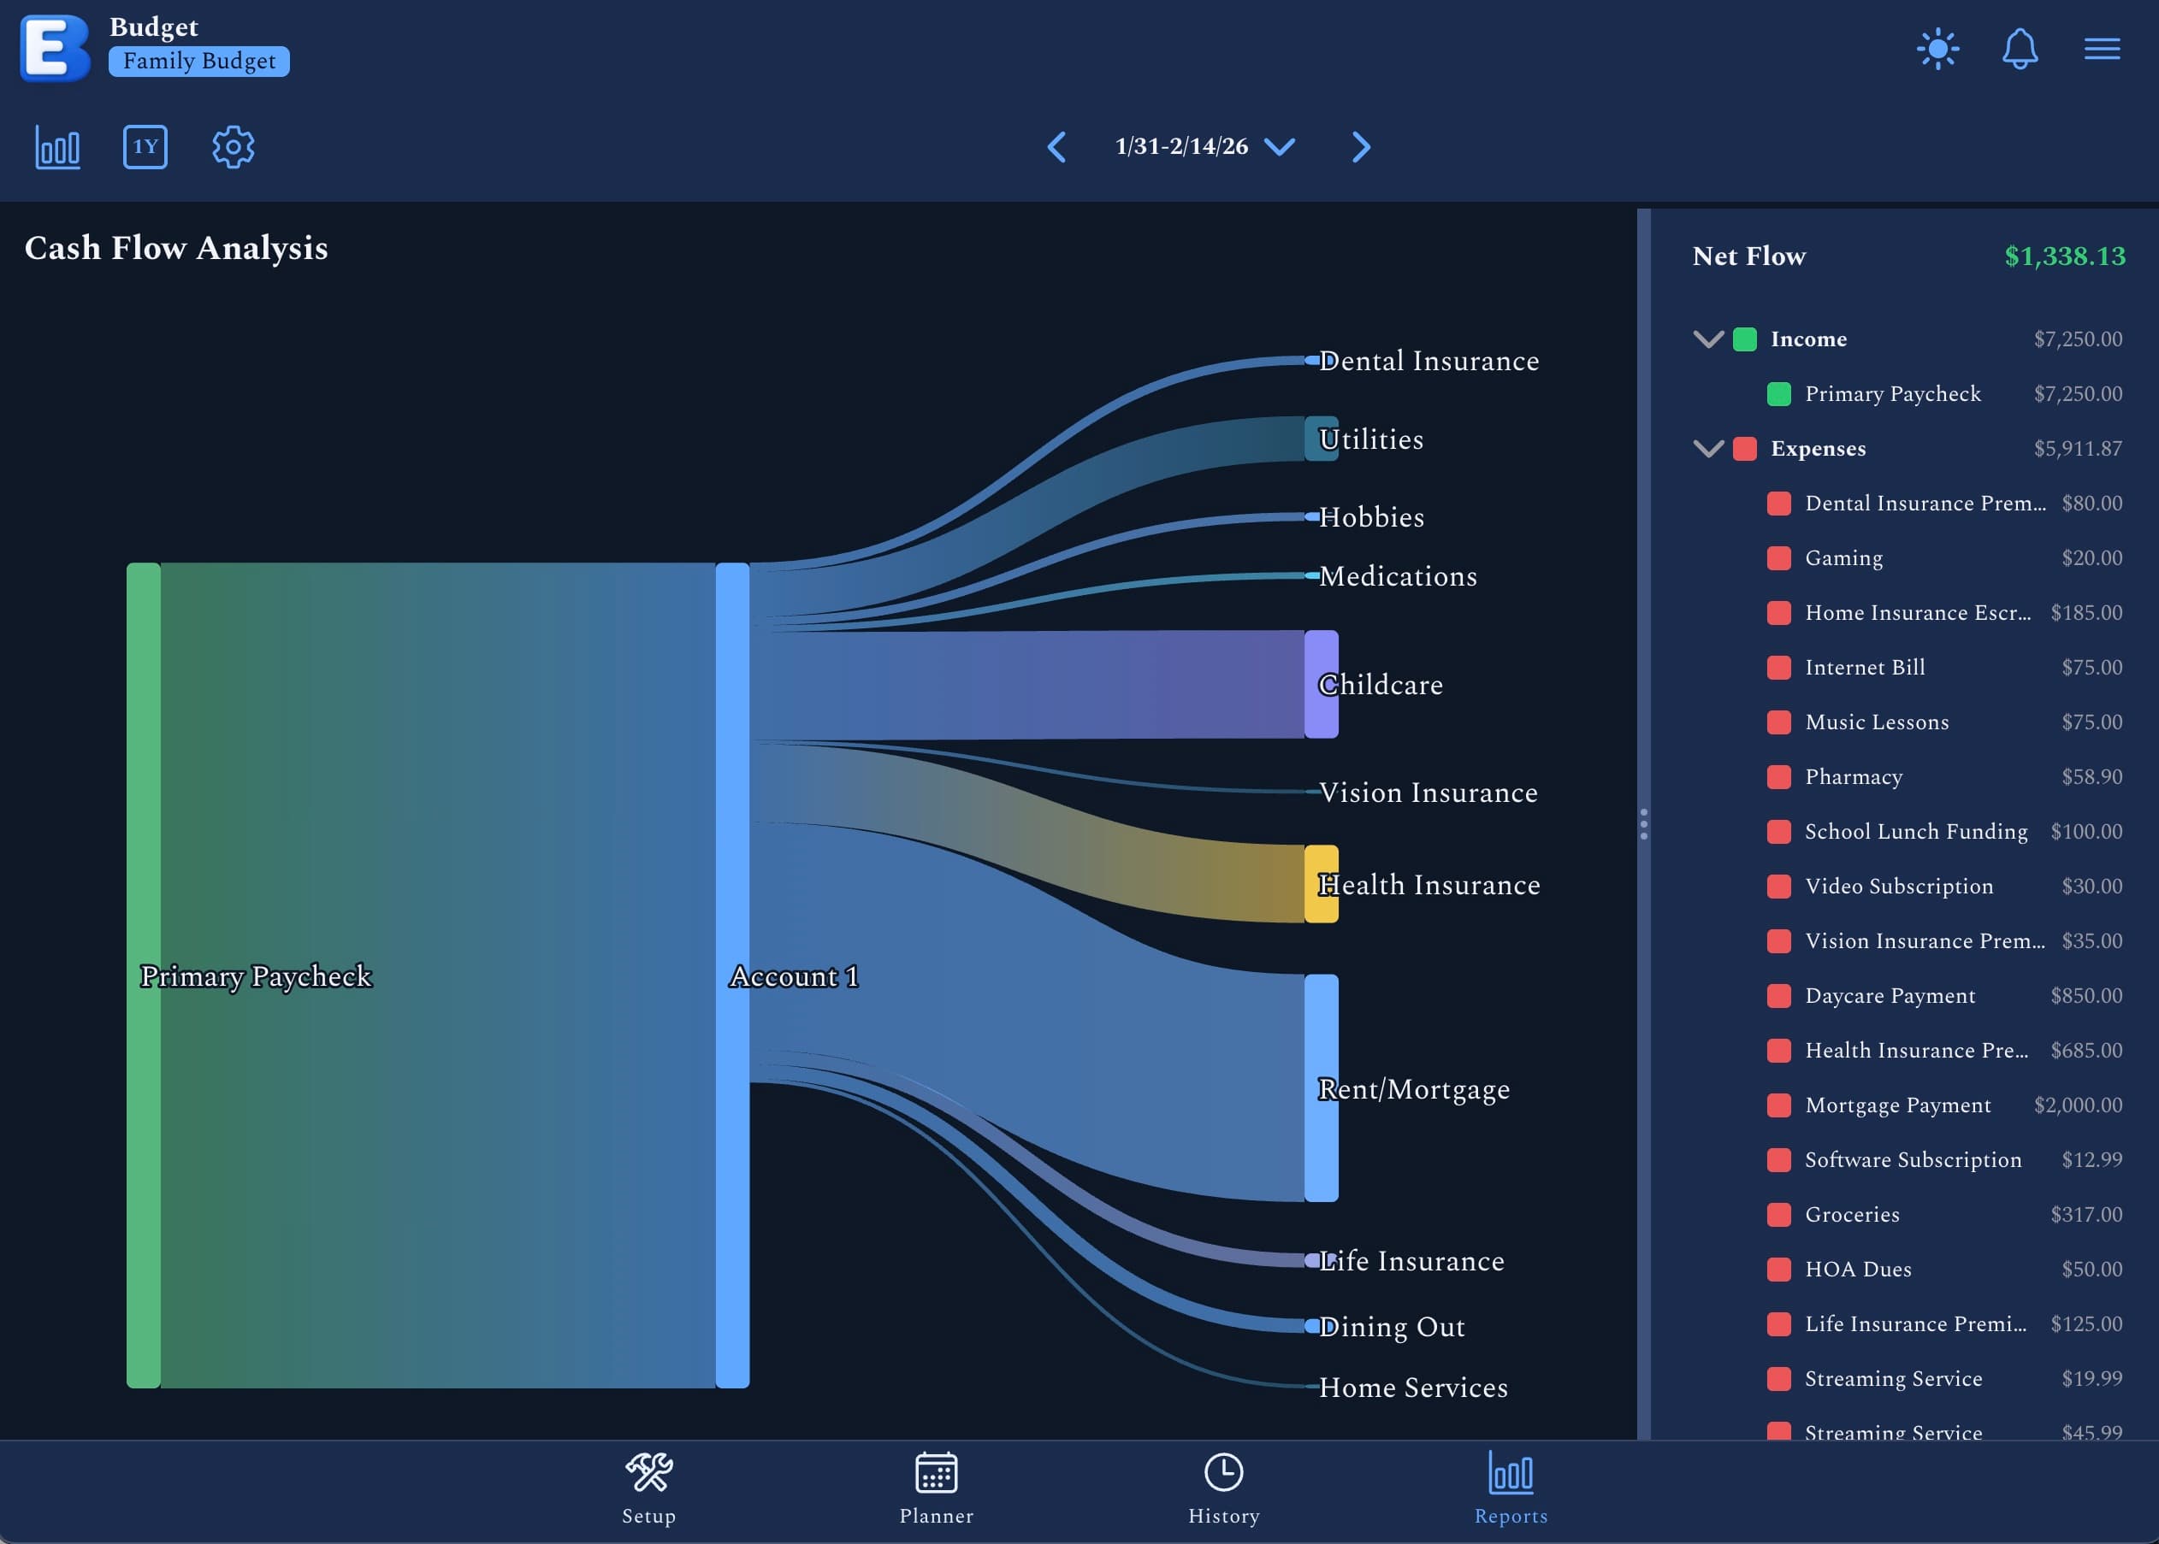2159x1544 pixels.
Task: Click the Family Budget label button
Action: 198,62
